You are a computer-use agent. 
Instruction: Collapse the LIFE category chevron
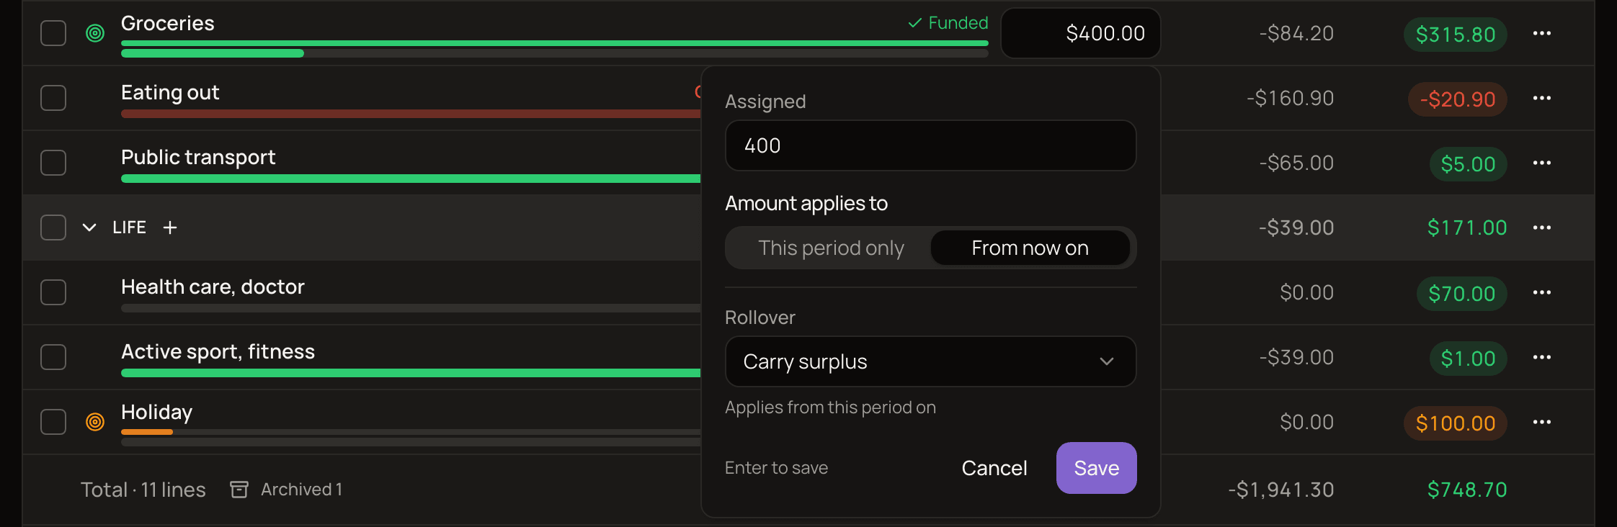[89, 228]
